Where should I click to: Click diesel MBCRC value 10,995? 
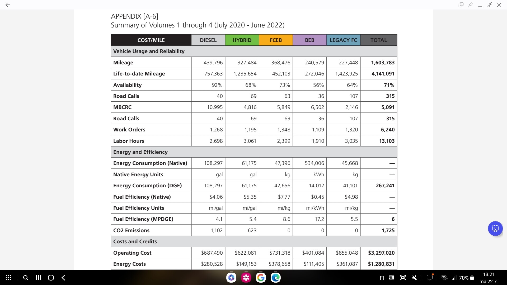215,107
